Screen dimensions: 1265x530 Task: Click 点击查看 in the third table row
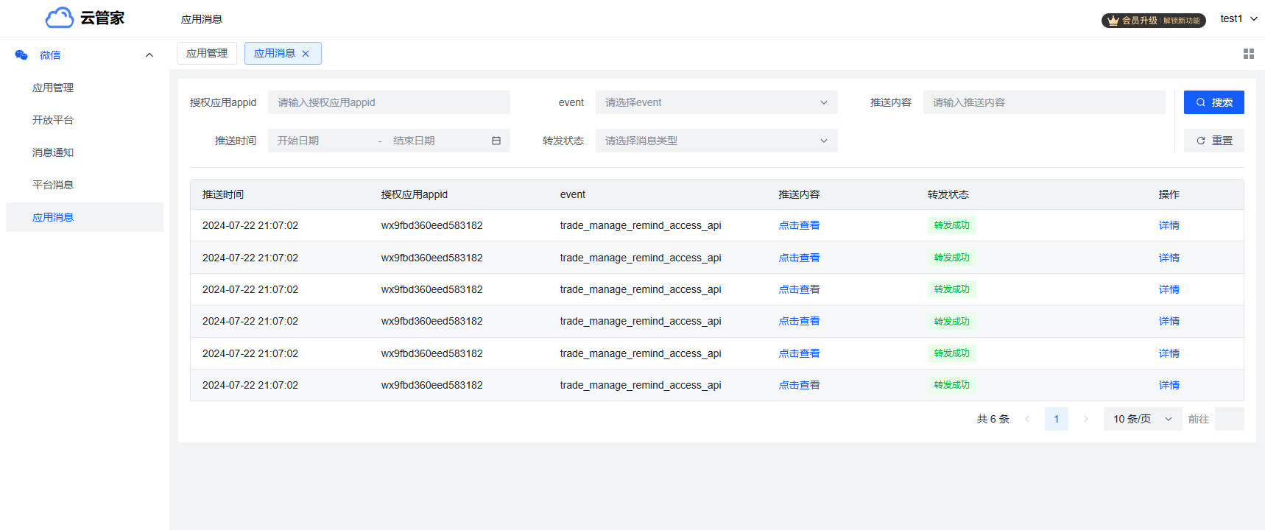pyautogui.click(x=799, y=289)
